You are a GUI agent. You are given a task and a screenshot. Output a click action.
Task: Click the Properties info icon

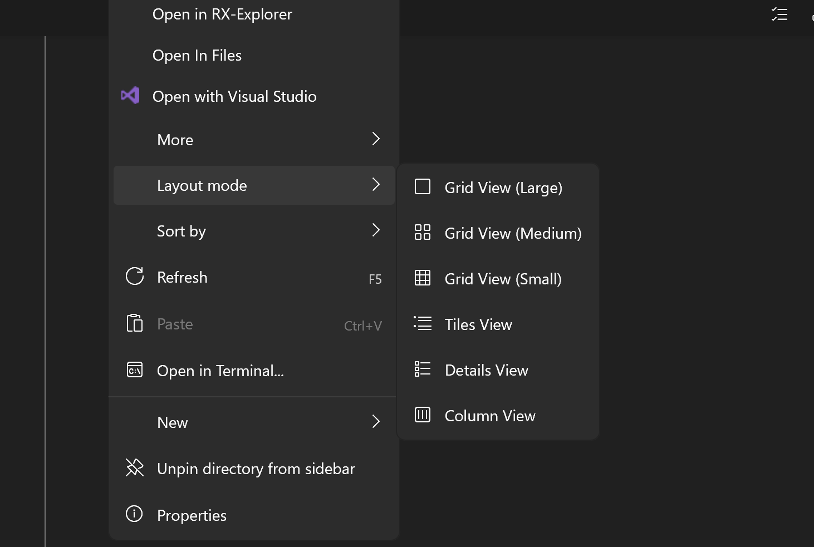click(x=134, y=514)
